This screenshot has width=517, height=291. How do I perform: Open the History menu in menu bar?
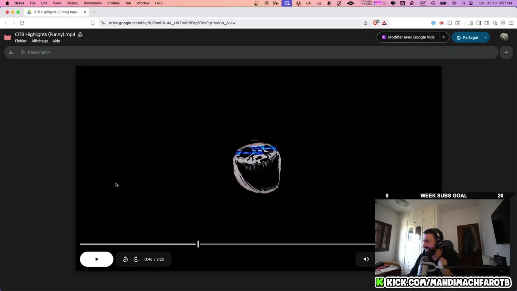pyautogui.click(x=72, y=3)
